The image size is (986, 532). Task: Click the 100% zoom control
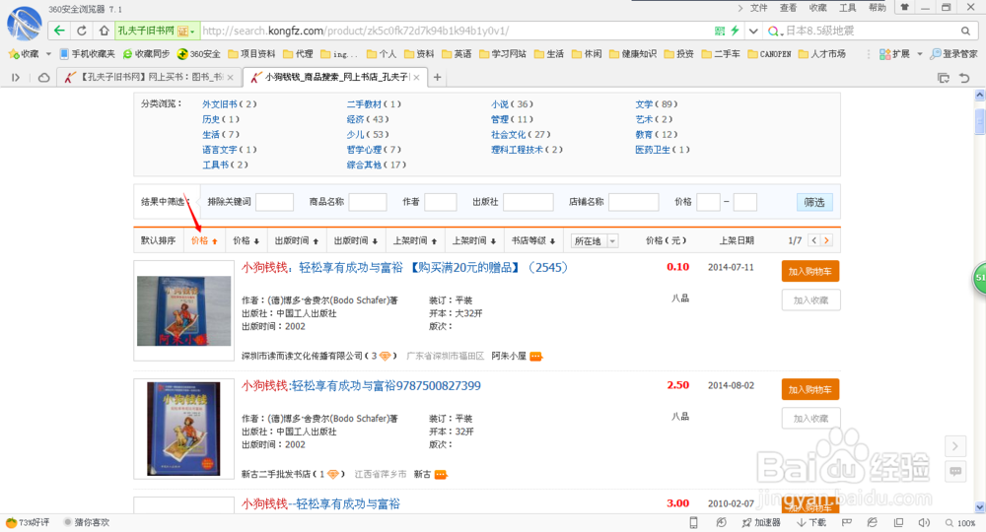959,522
